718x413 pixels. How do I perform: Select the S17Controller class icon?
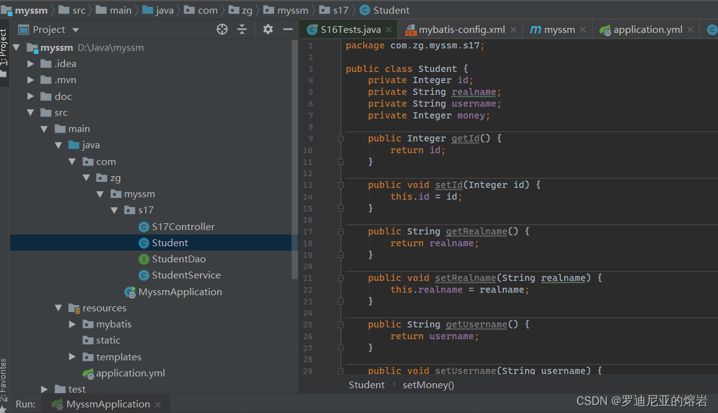coord(144,226)
